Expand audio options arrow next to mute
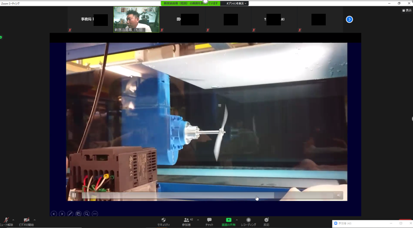413x228 pixels. pos(13,220)
